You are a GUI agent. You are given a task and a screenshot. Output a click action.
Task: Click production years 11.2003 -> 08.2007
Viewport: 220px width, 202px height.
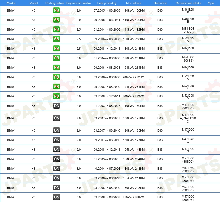pyautogui.click(x=107, y=106)
